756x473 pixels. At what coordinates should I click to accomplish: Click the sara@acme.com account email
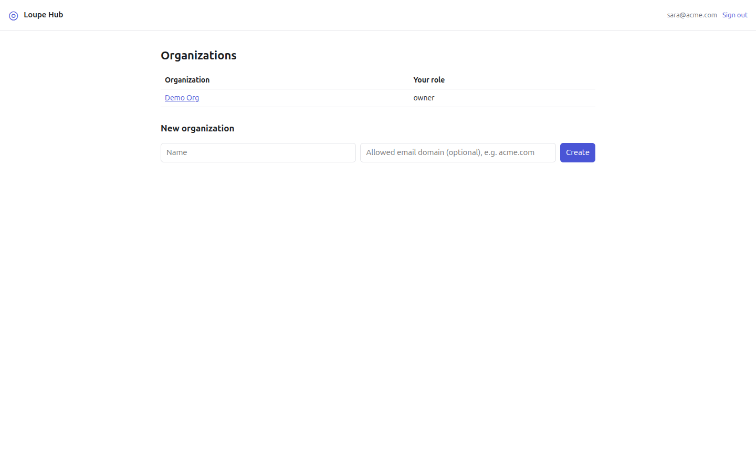click(x=692, y=15)
